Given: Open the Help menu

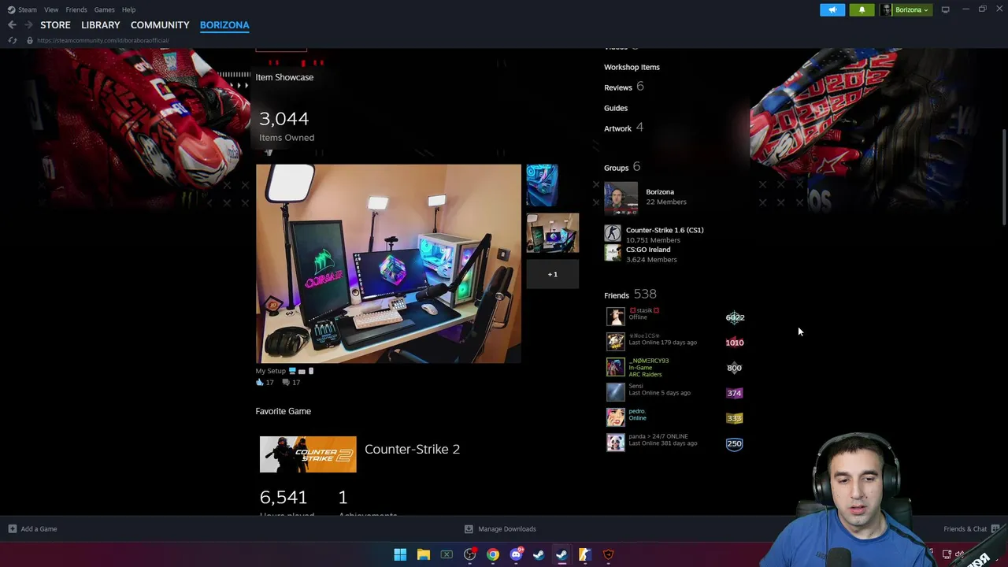Looking at the screenshot, I should [128, 9].
